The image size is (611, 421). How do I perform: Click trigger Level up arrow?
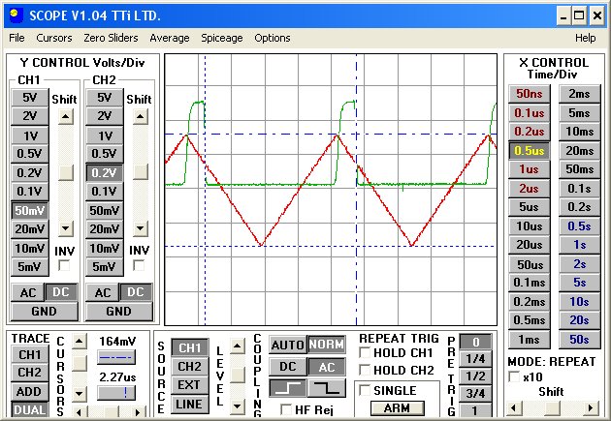click(238, 346)
